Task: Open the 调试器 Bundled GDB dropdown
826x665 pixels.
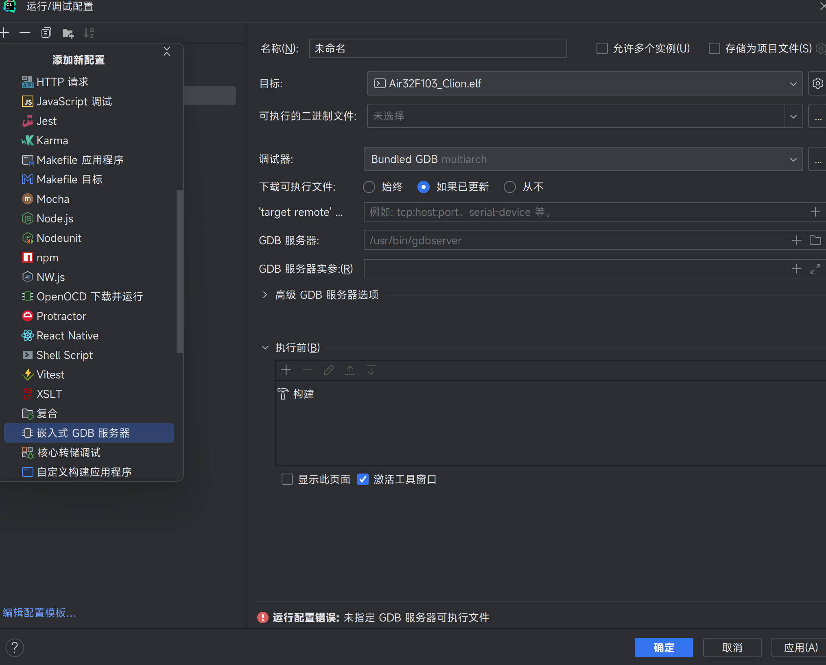Action: click(583, 159)
